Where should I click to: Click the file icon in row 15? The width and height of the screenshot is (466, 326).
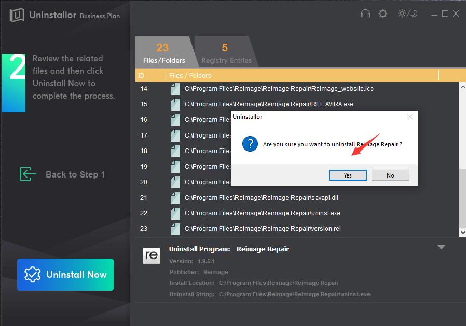tap(175, 104)
